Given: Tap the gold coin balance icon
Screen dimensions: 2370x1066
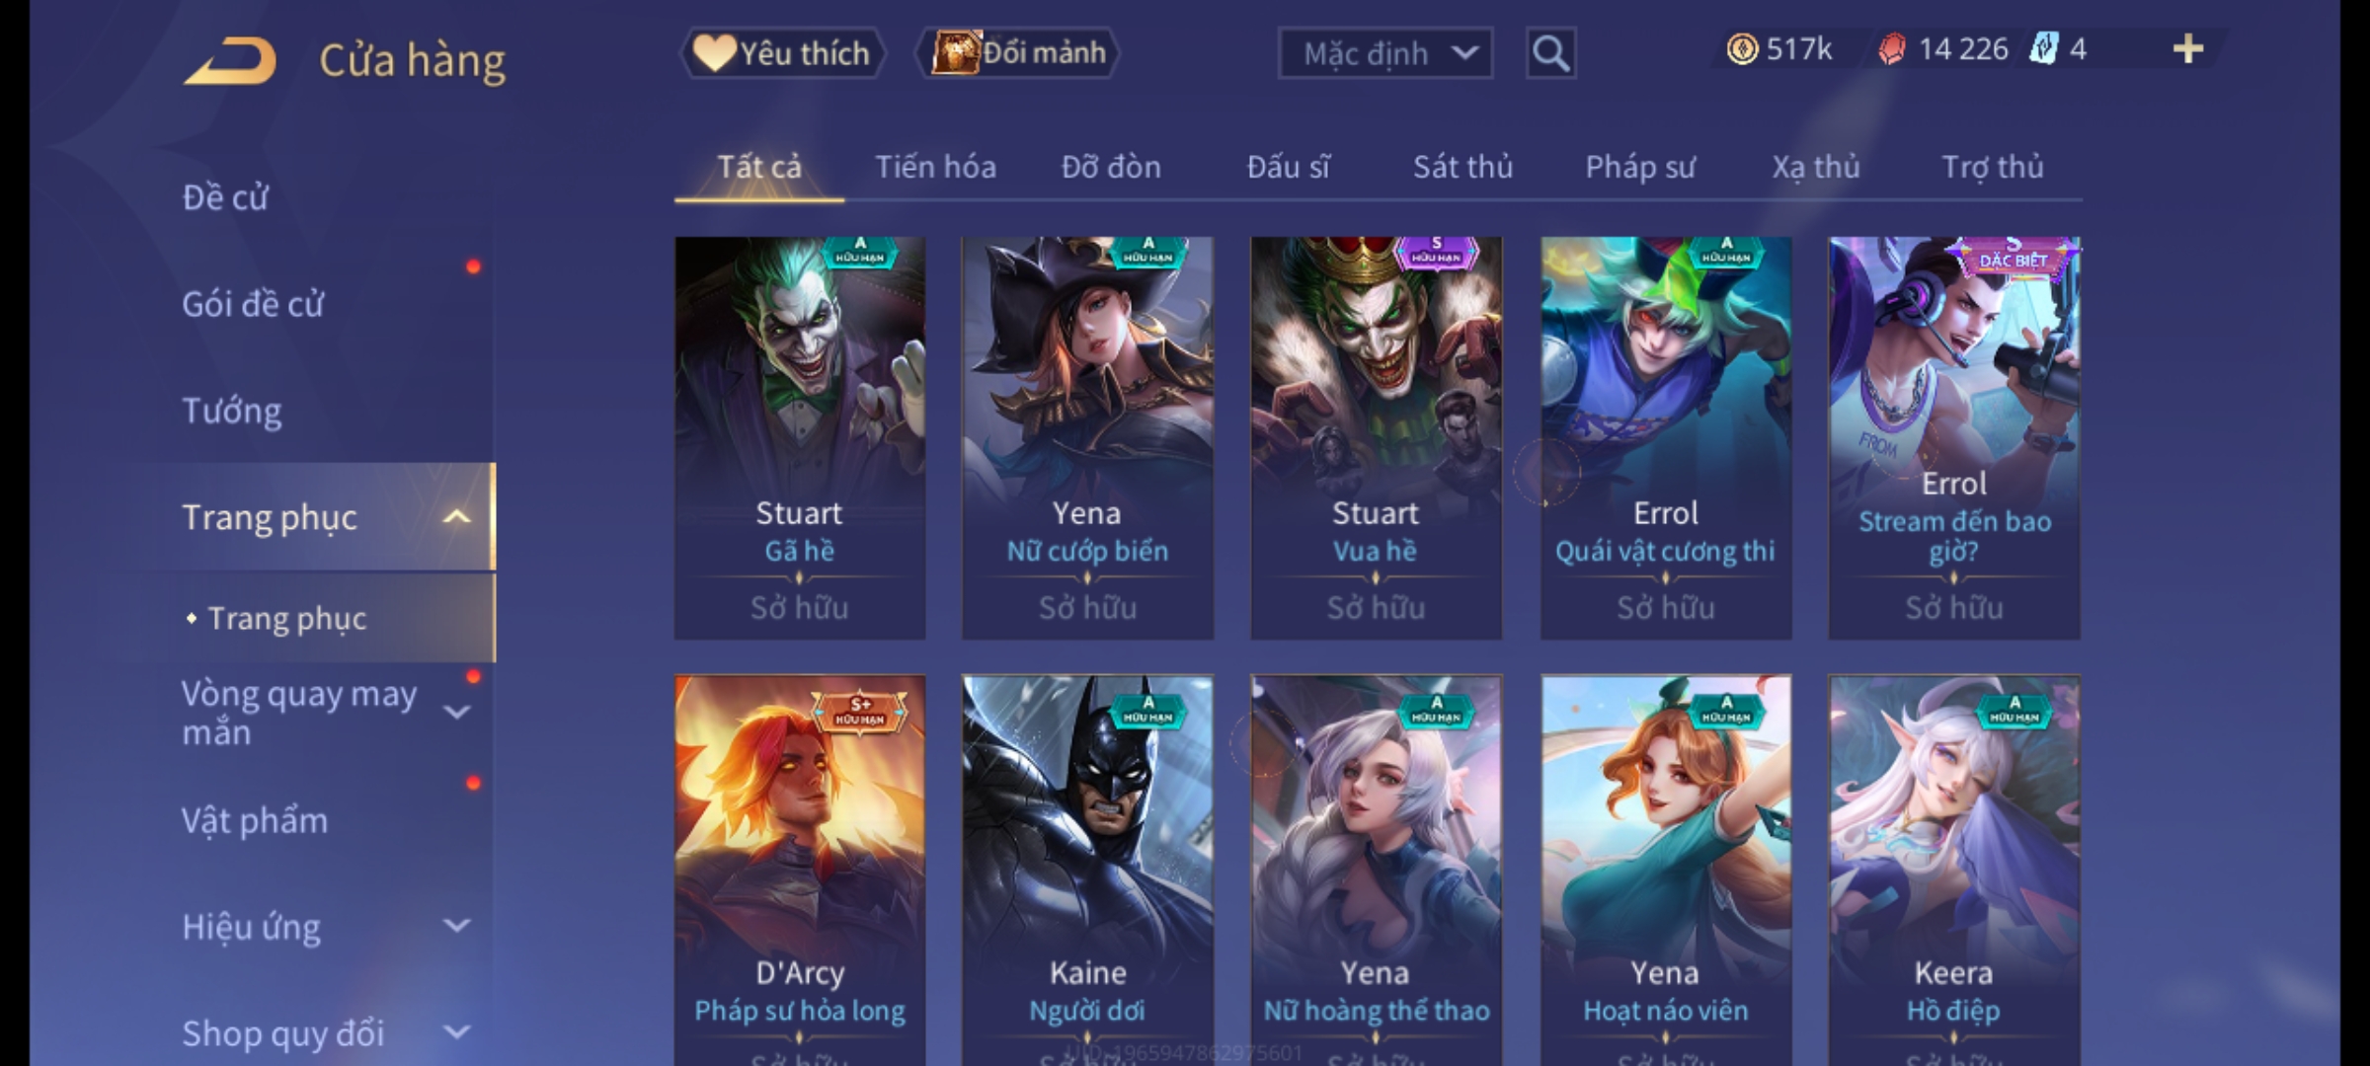Looking at the screenshot, I should [1742, 49].
